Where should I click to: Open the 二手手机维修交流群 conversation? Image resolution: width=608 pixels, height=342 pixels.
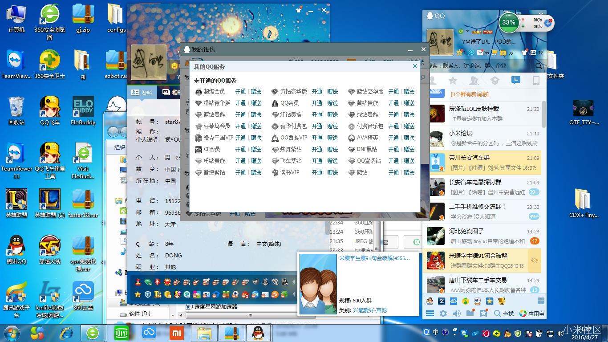(484, 212)
